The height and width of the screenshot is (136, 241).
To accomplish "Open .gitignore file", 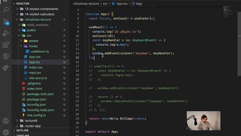I will pyautogui.click(x=34, y=83).
